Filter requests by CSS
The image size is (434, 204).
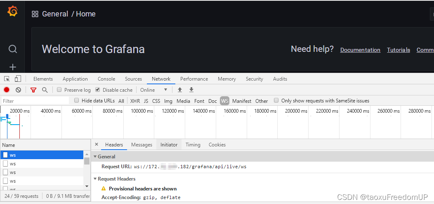[x=156, y=101]
